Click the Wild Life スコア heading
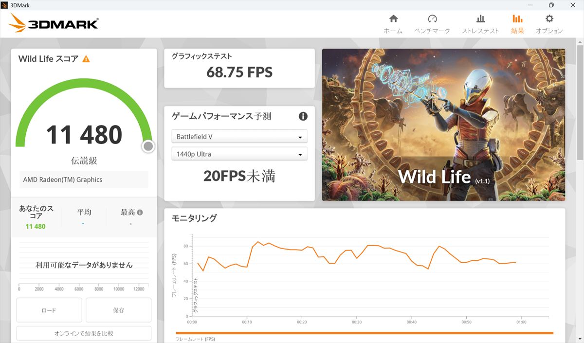The width and height of the screenshot is (584, 343). [x=48, y=59]
